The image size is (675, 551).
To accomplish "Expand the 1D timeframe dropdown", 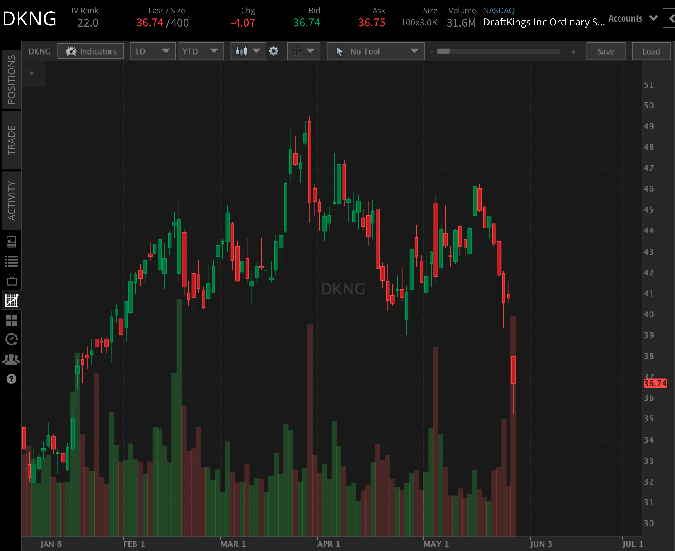I will click(x=153, y=51).
